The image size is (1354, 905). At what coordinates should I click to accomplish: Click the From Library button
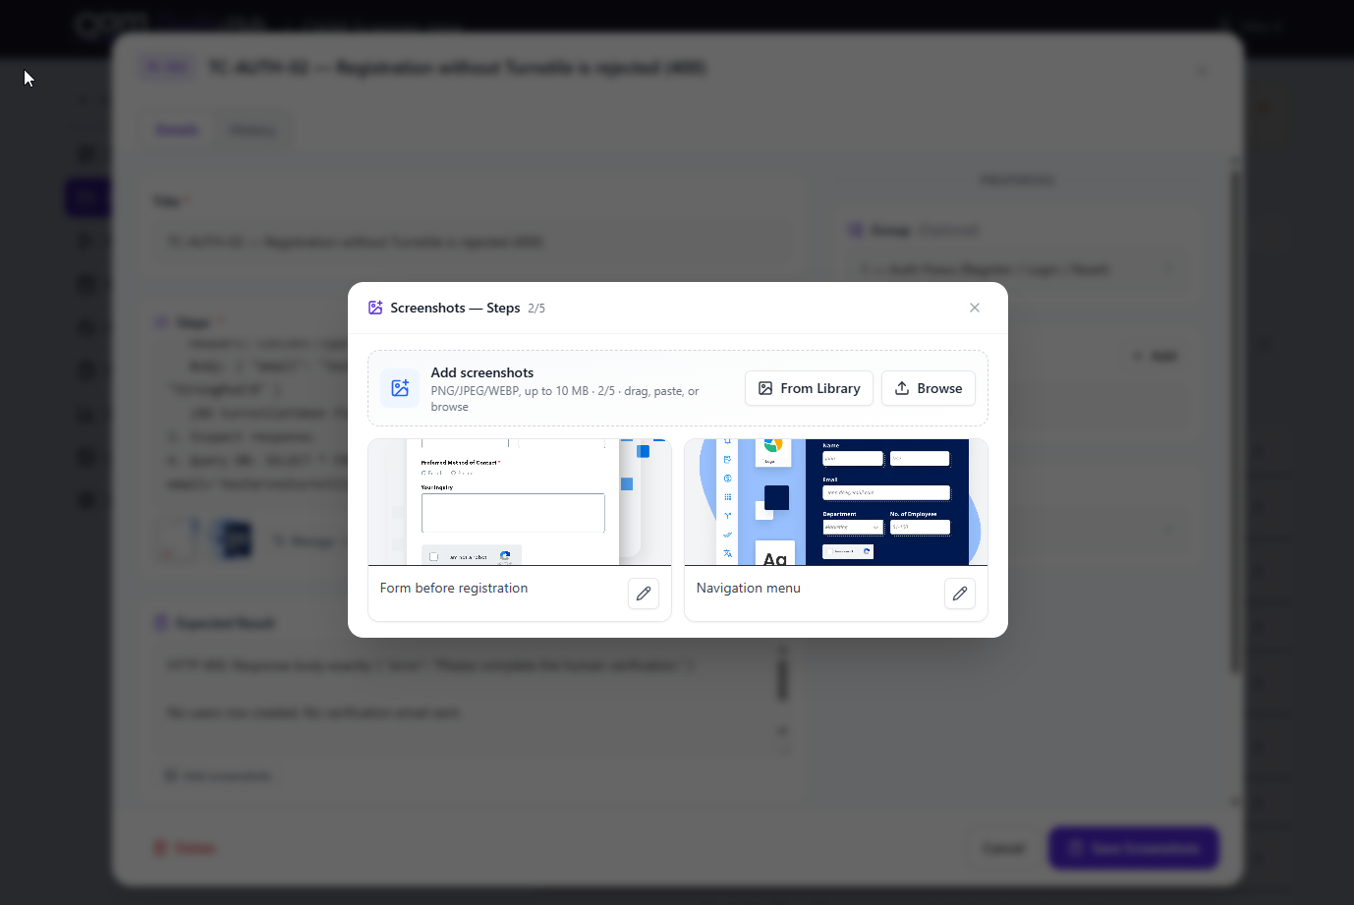pyautogui.click(x=809, y=388)
